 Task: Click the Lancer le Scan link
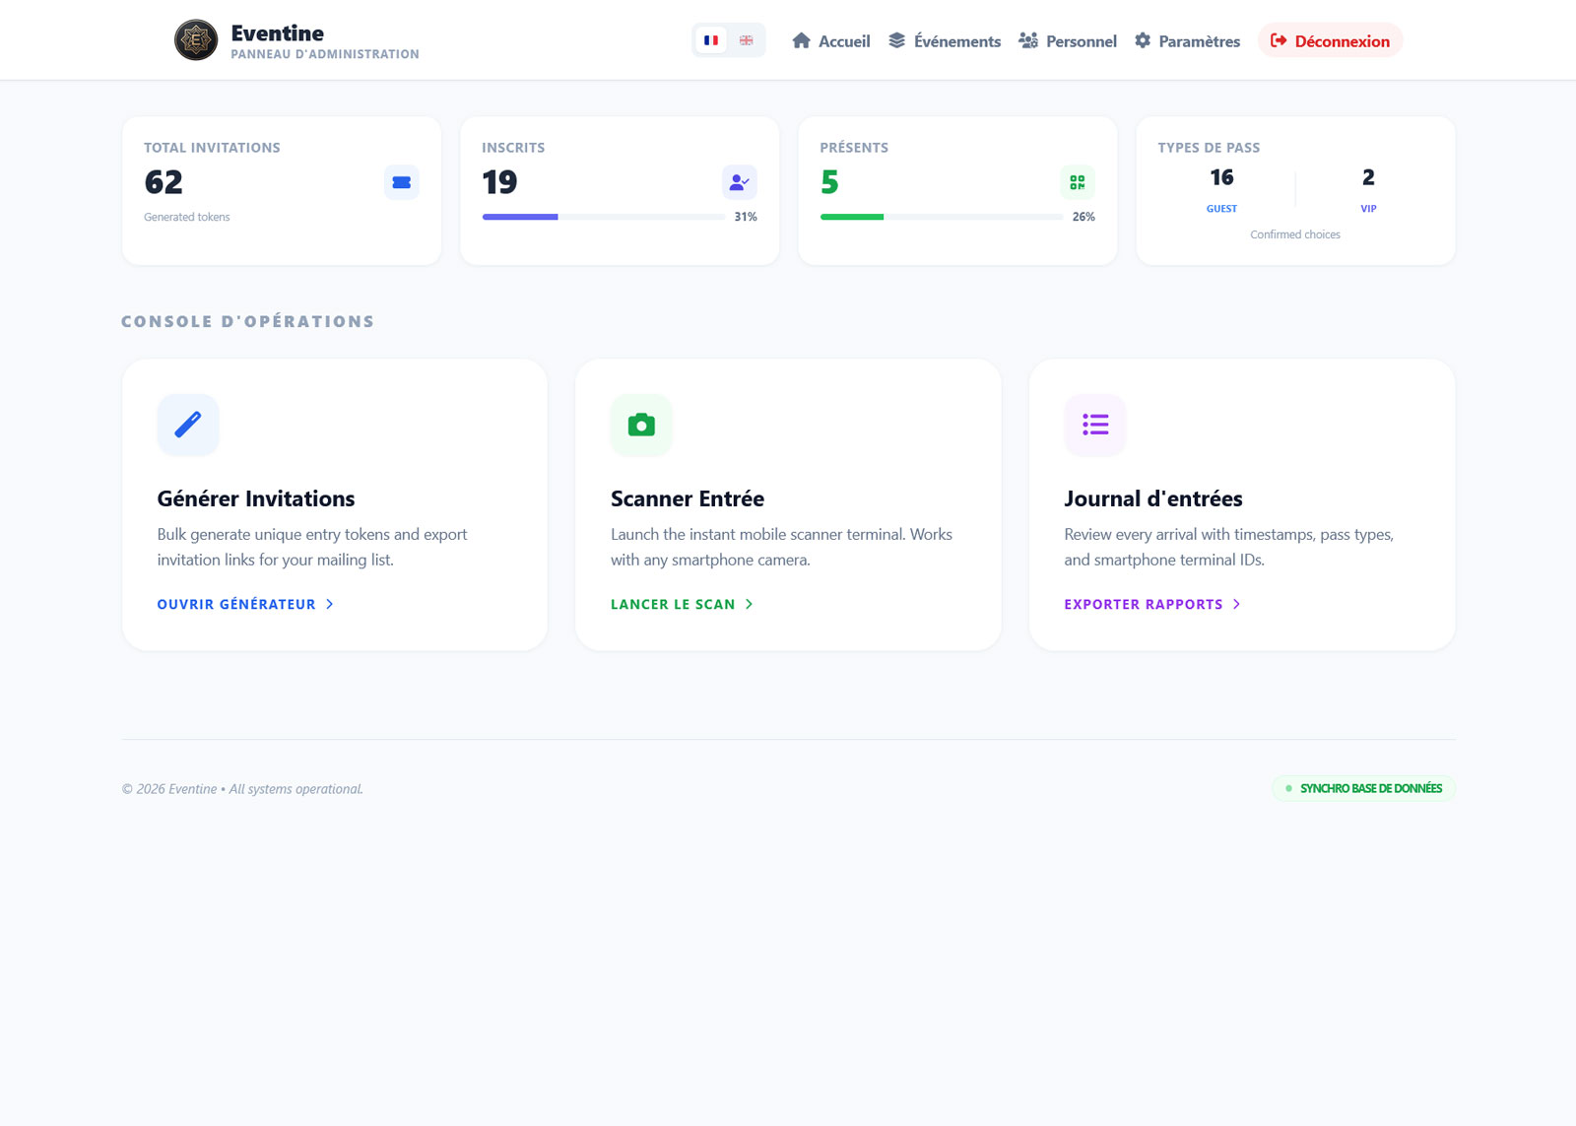[682, 604]
